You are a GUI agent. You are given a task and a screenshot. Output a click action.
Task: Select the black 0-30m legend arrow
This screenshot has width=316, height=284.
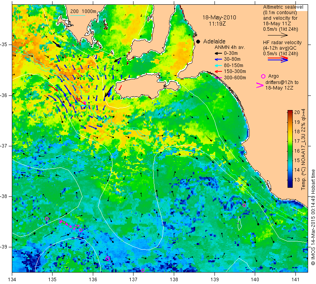click(x=218, y=53)
